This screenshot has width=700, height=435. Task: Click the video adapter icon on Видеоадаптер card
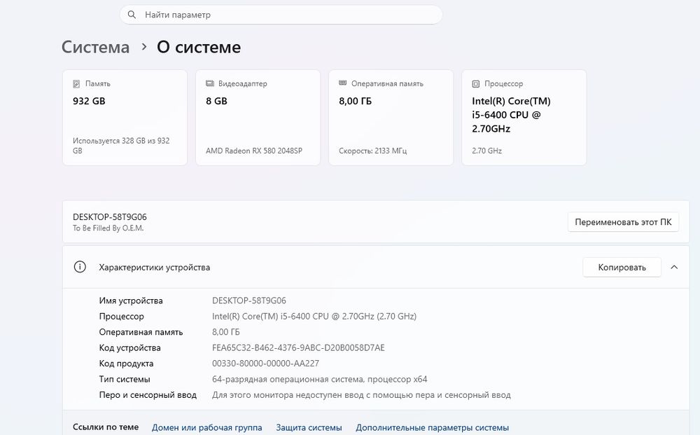[210, 83]
